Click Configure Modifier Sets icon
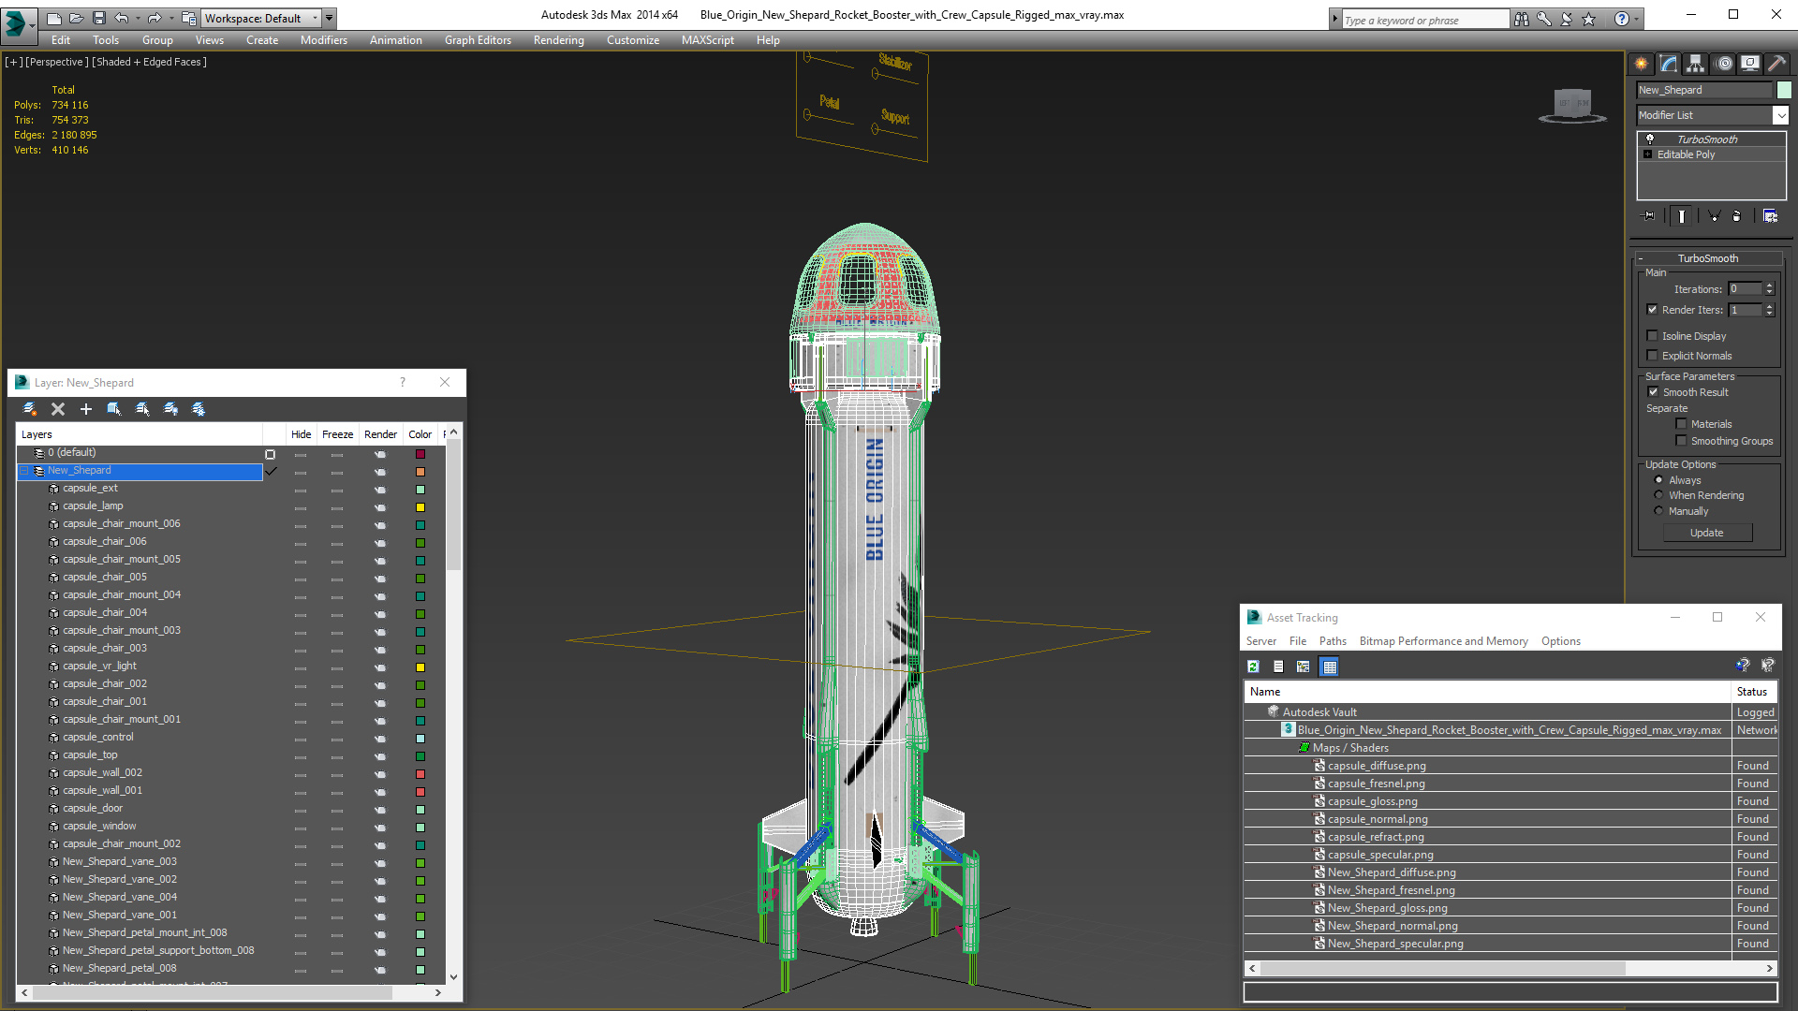This screenshot has height=1011, width=1798. 1770,216
